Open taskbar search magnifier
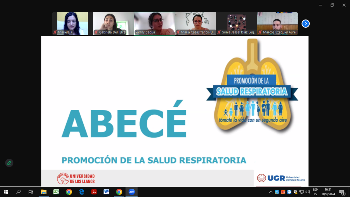This screenshot has height=197, width=350. point(18,192)
